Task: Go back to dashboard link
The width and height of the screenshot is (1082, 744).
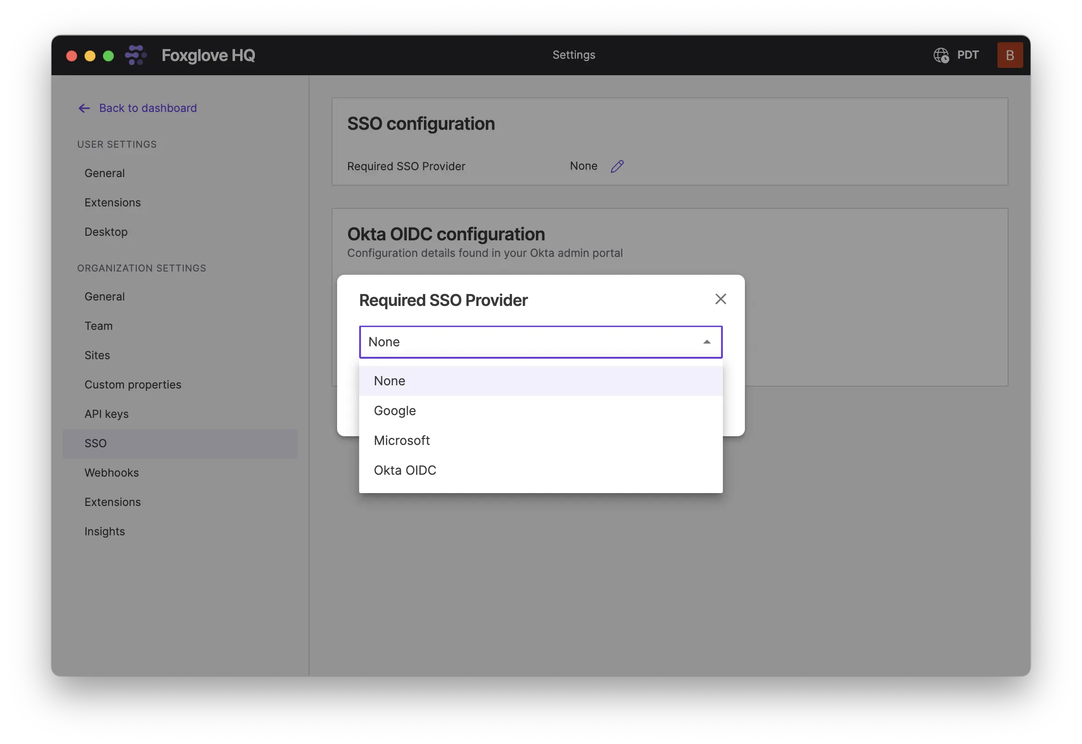Action: pos(147,108)
